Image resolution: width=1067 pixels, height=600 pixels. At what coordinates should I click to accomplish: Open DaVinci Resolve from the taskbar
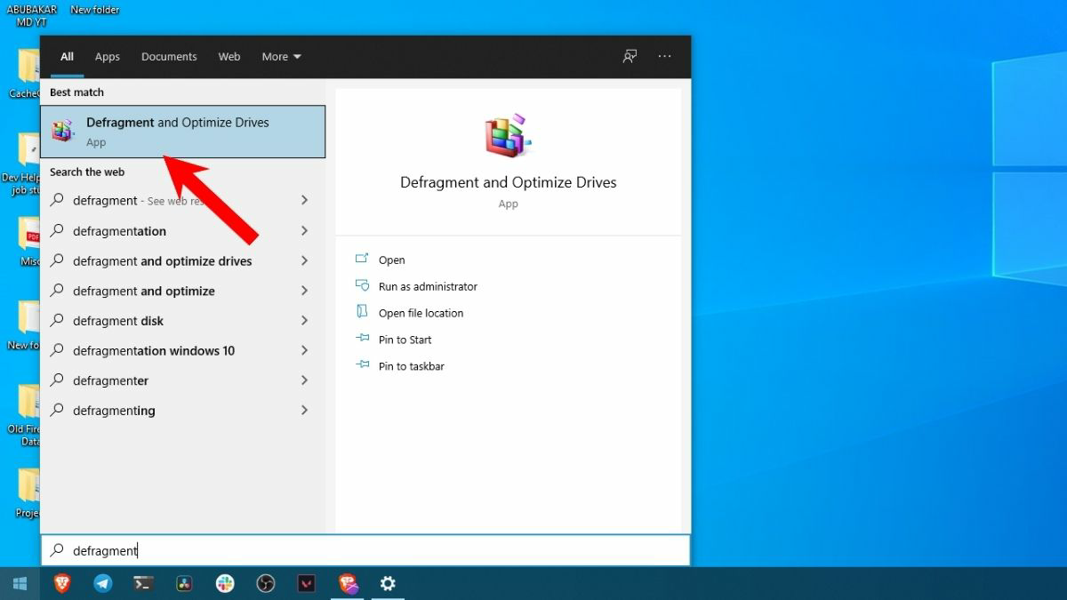coord(184,584)
